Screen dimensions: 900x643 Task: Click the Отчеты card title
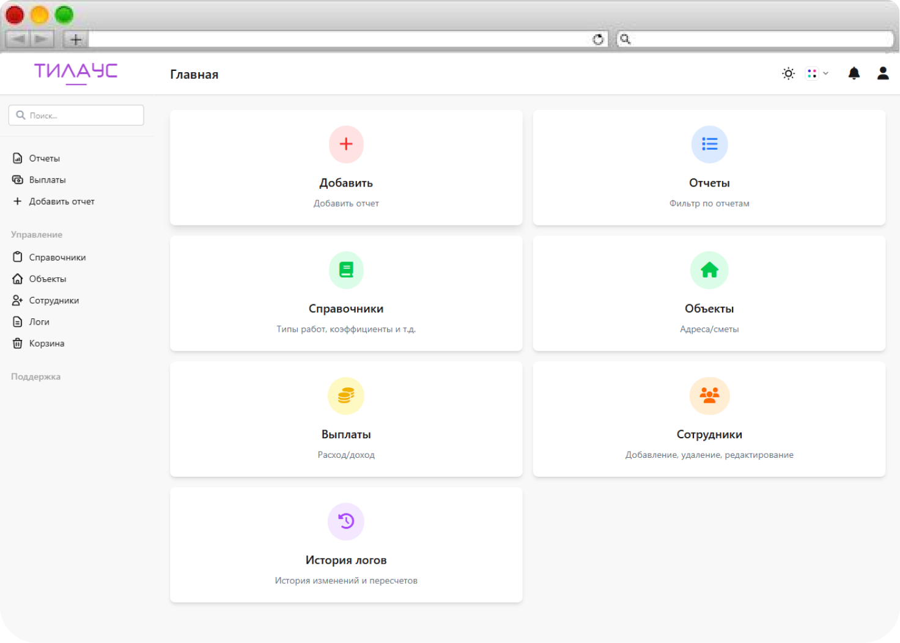[x=709, y=183]
